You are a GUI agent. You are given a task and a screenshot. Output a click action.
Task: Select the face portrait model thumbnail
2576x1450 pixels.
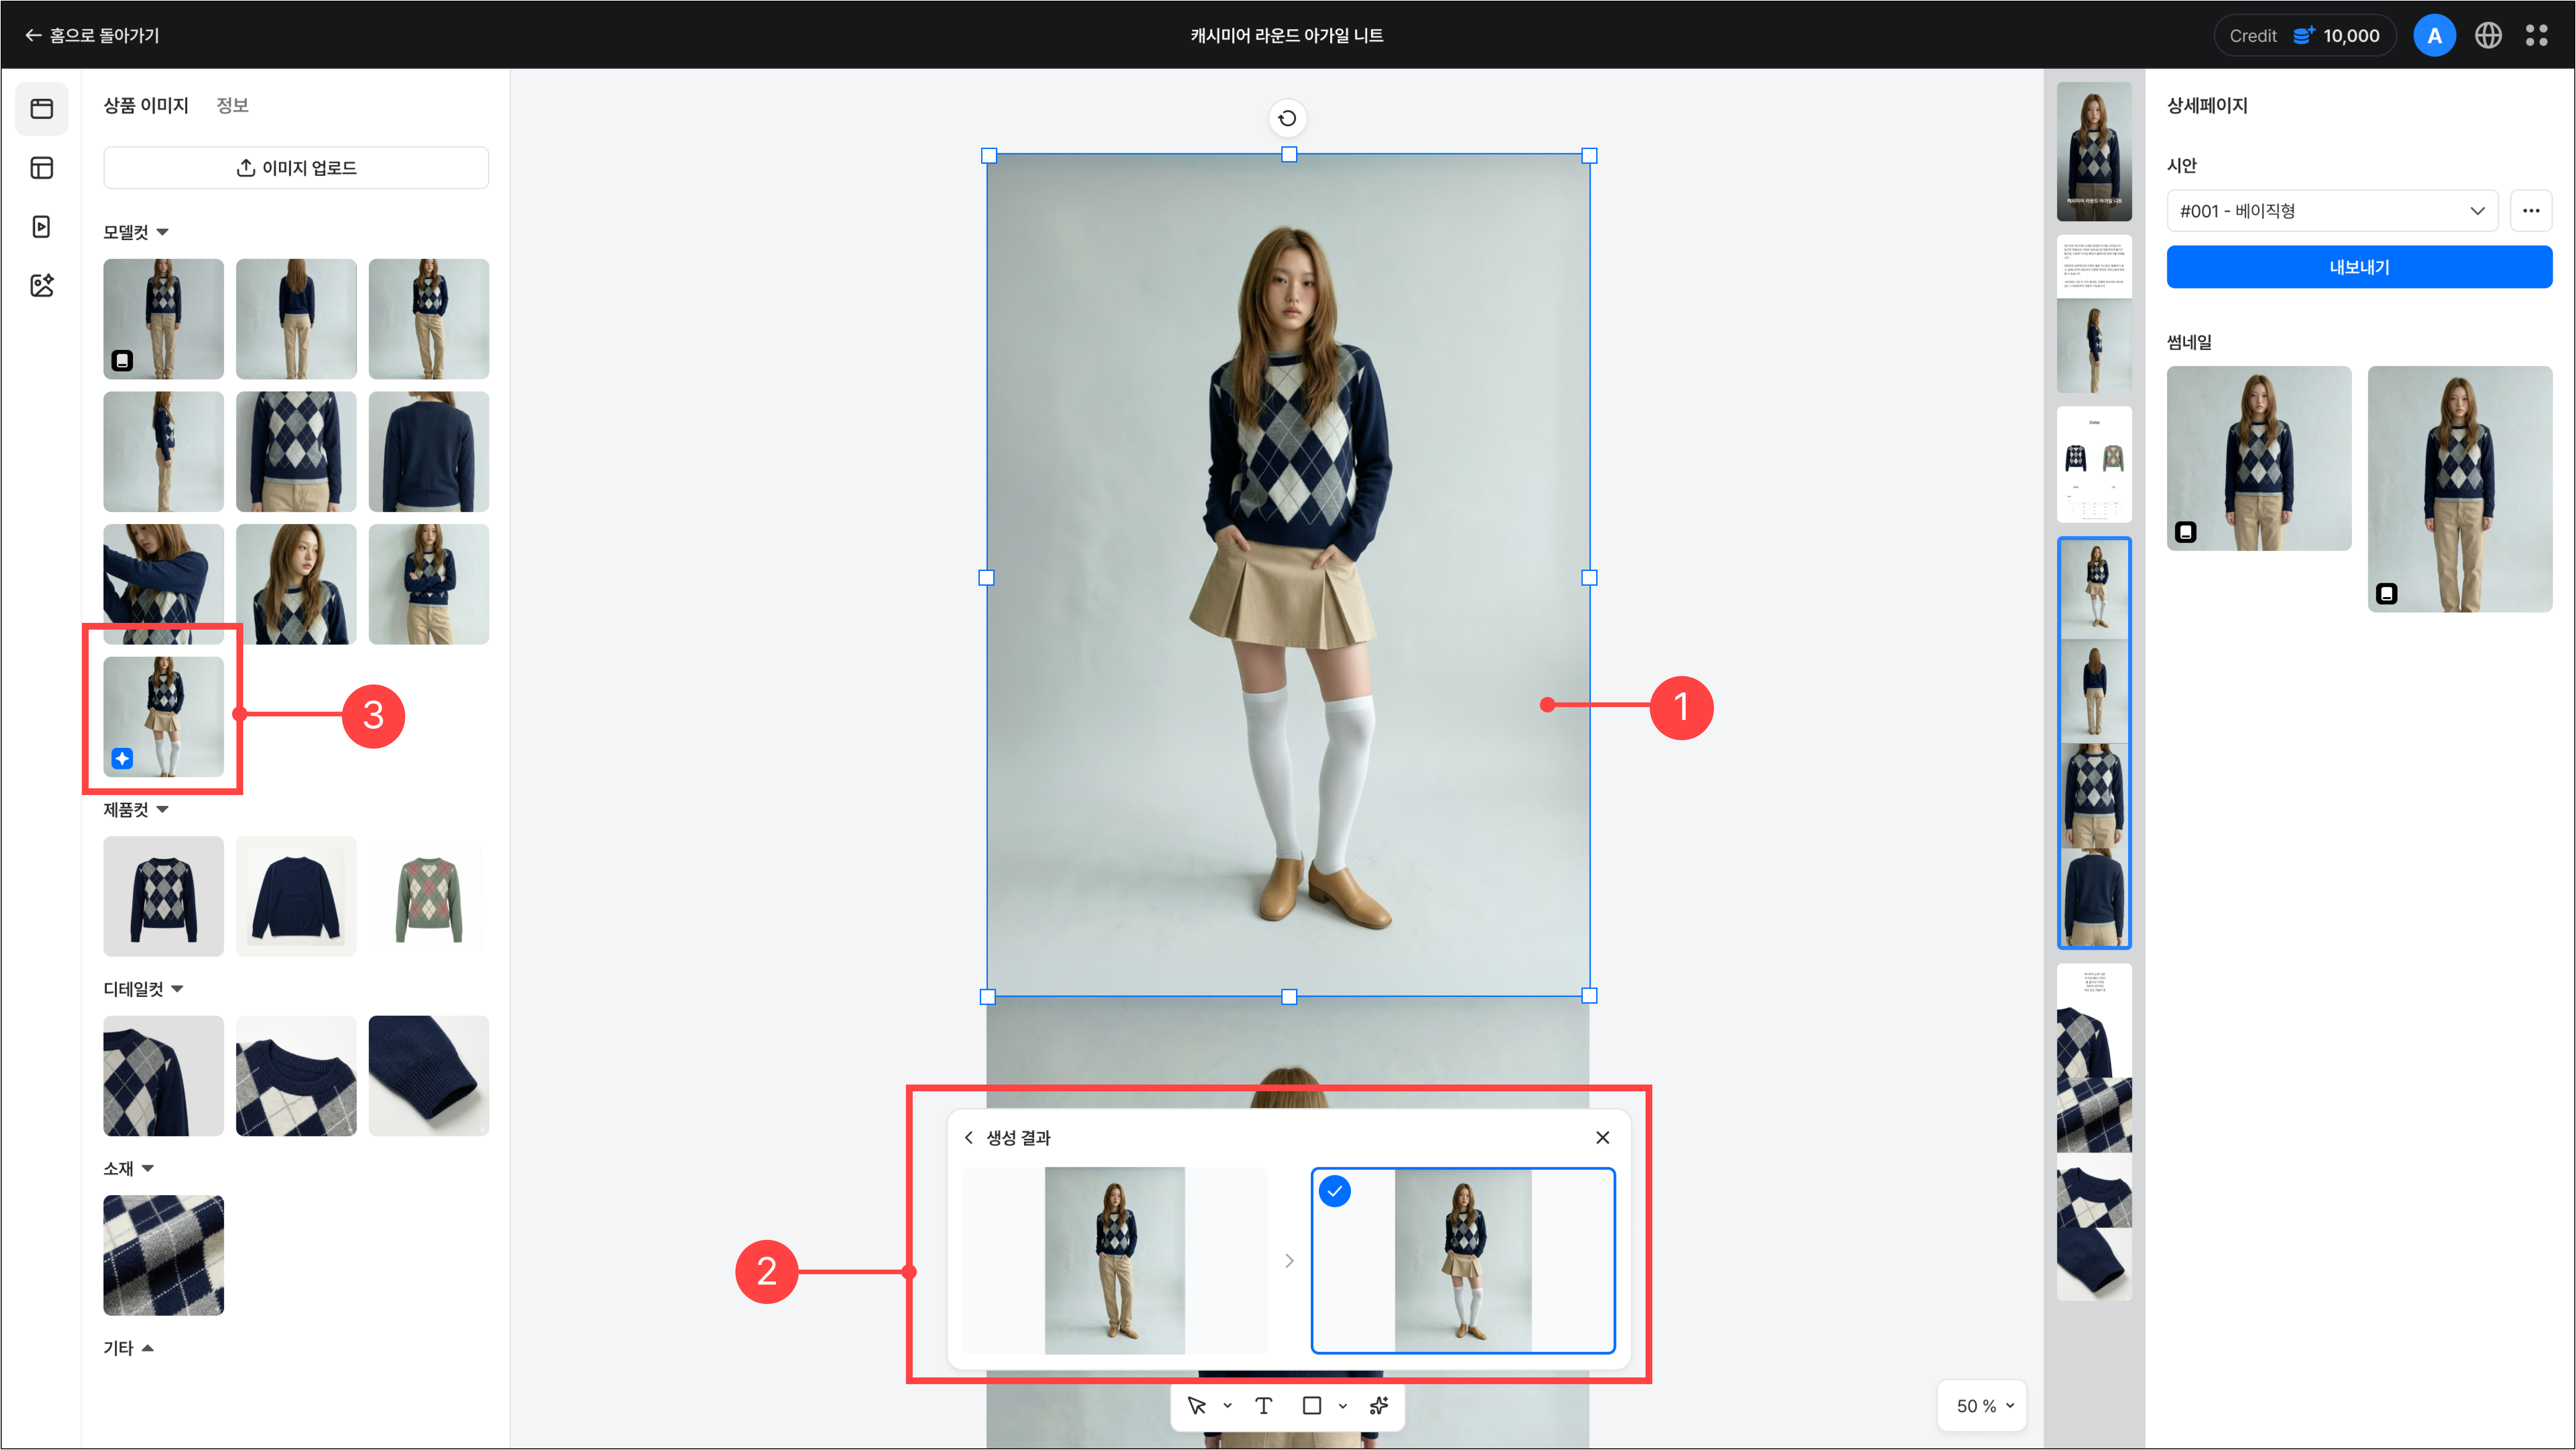pyautogui.click(x=296, y=584)
